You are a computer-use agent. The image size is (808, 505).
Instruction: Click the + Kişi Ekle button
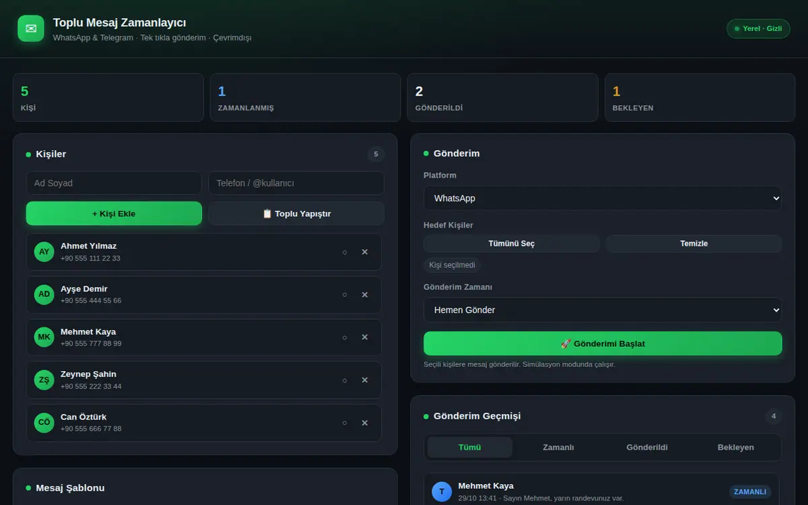114,213
